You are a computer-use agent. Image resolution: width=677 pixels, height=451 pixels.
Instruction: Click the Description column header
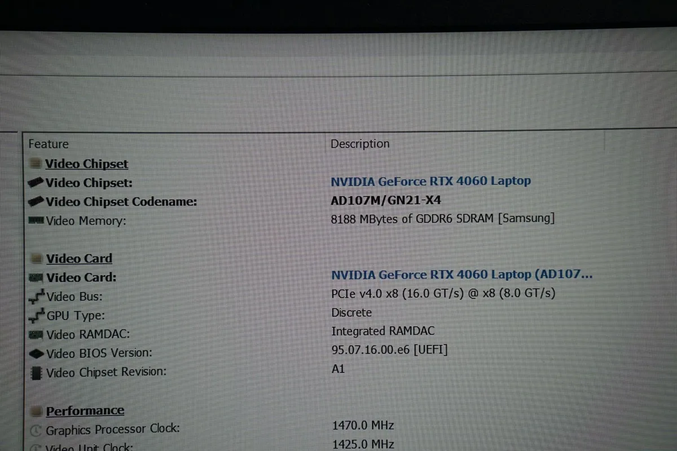pyautogui.click(x=360, y=144)
